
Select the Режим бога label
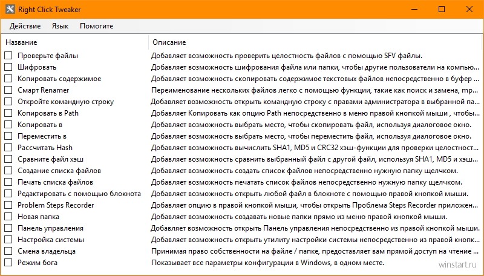[38, 263]
